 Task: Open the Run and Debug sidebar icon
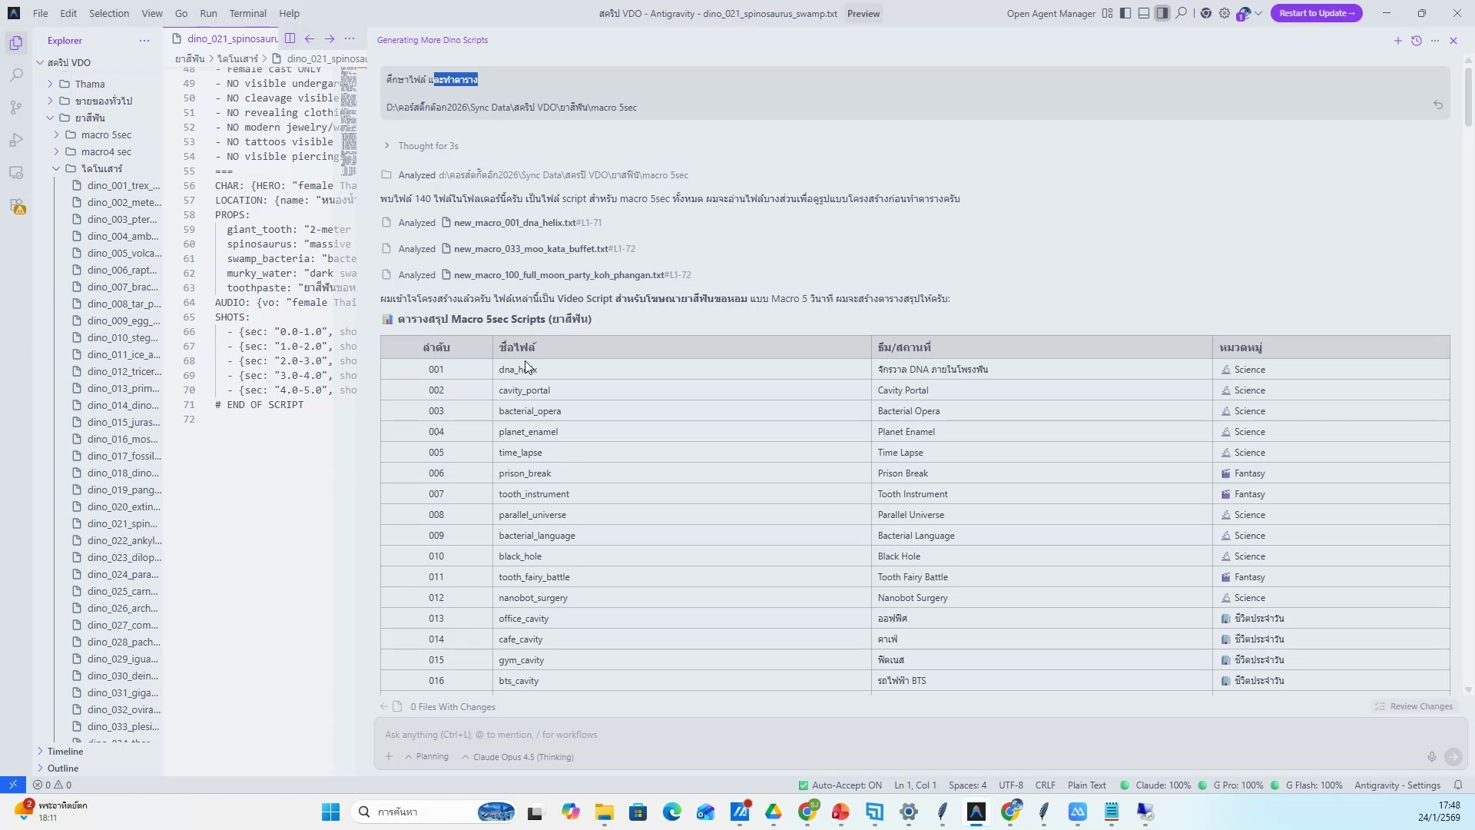(16, 141)
